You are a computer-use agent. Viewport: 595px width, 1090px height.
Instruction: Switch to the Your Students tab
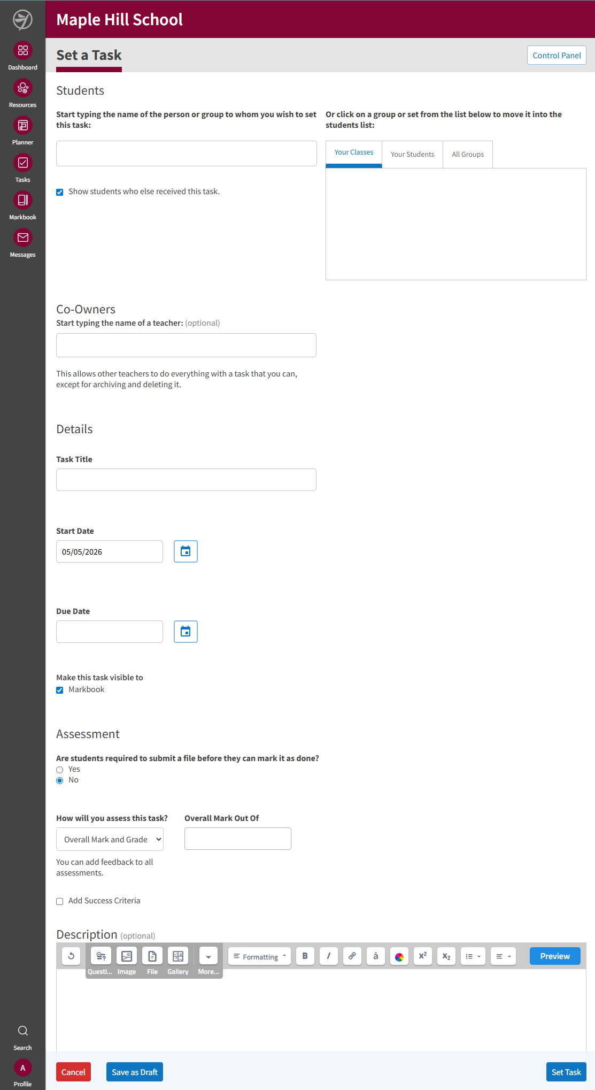pos(413,155)
